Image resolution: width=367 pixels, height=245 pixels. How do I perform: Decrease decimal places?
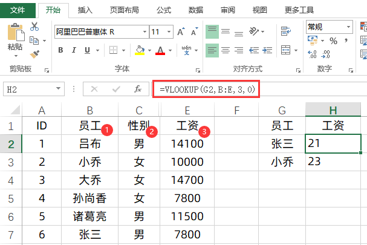pyautogui.click(x=326, y=54)
